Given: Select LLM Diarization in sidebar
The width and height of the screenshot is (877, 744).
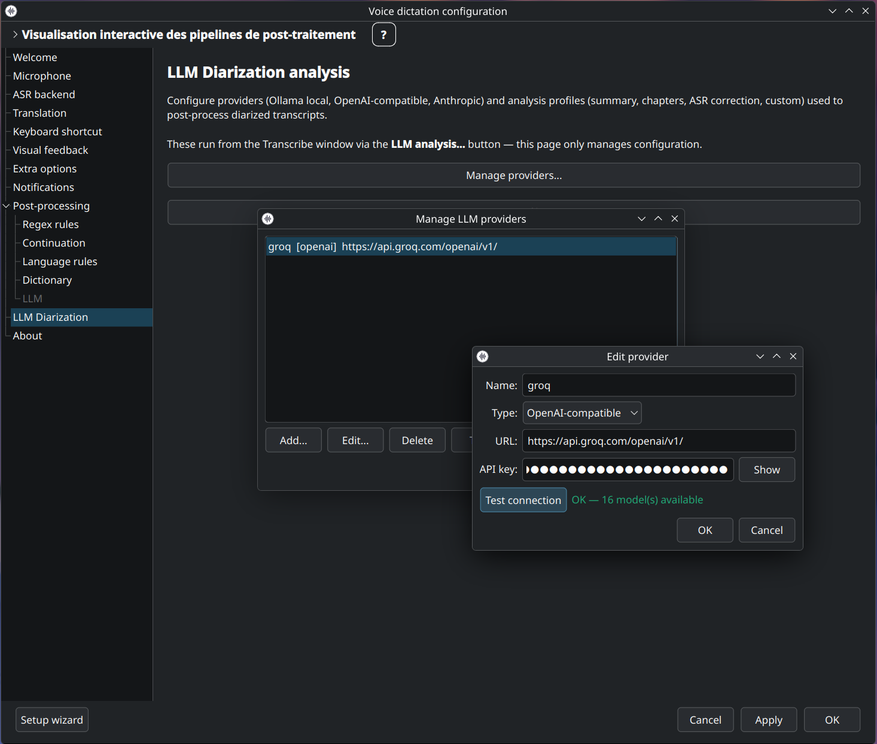Looking at the screenshot, I should point(81,317).
